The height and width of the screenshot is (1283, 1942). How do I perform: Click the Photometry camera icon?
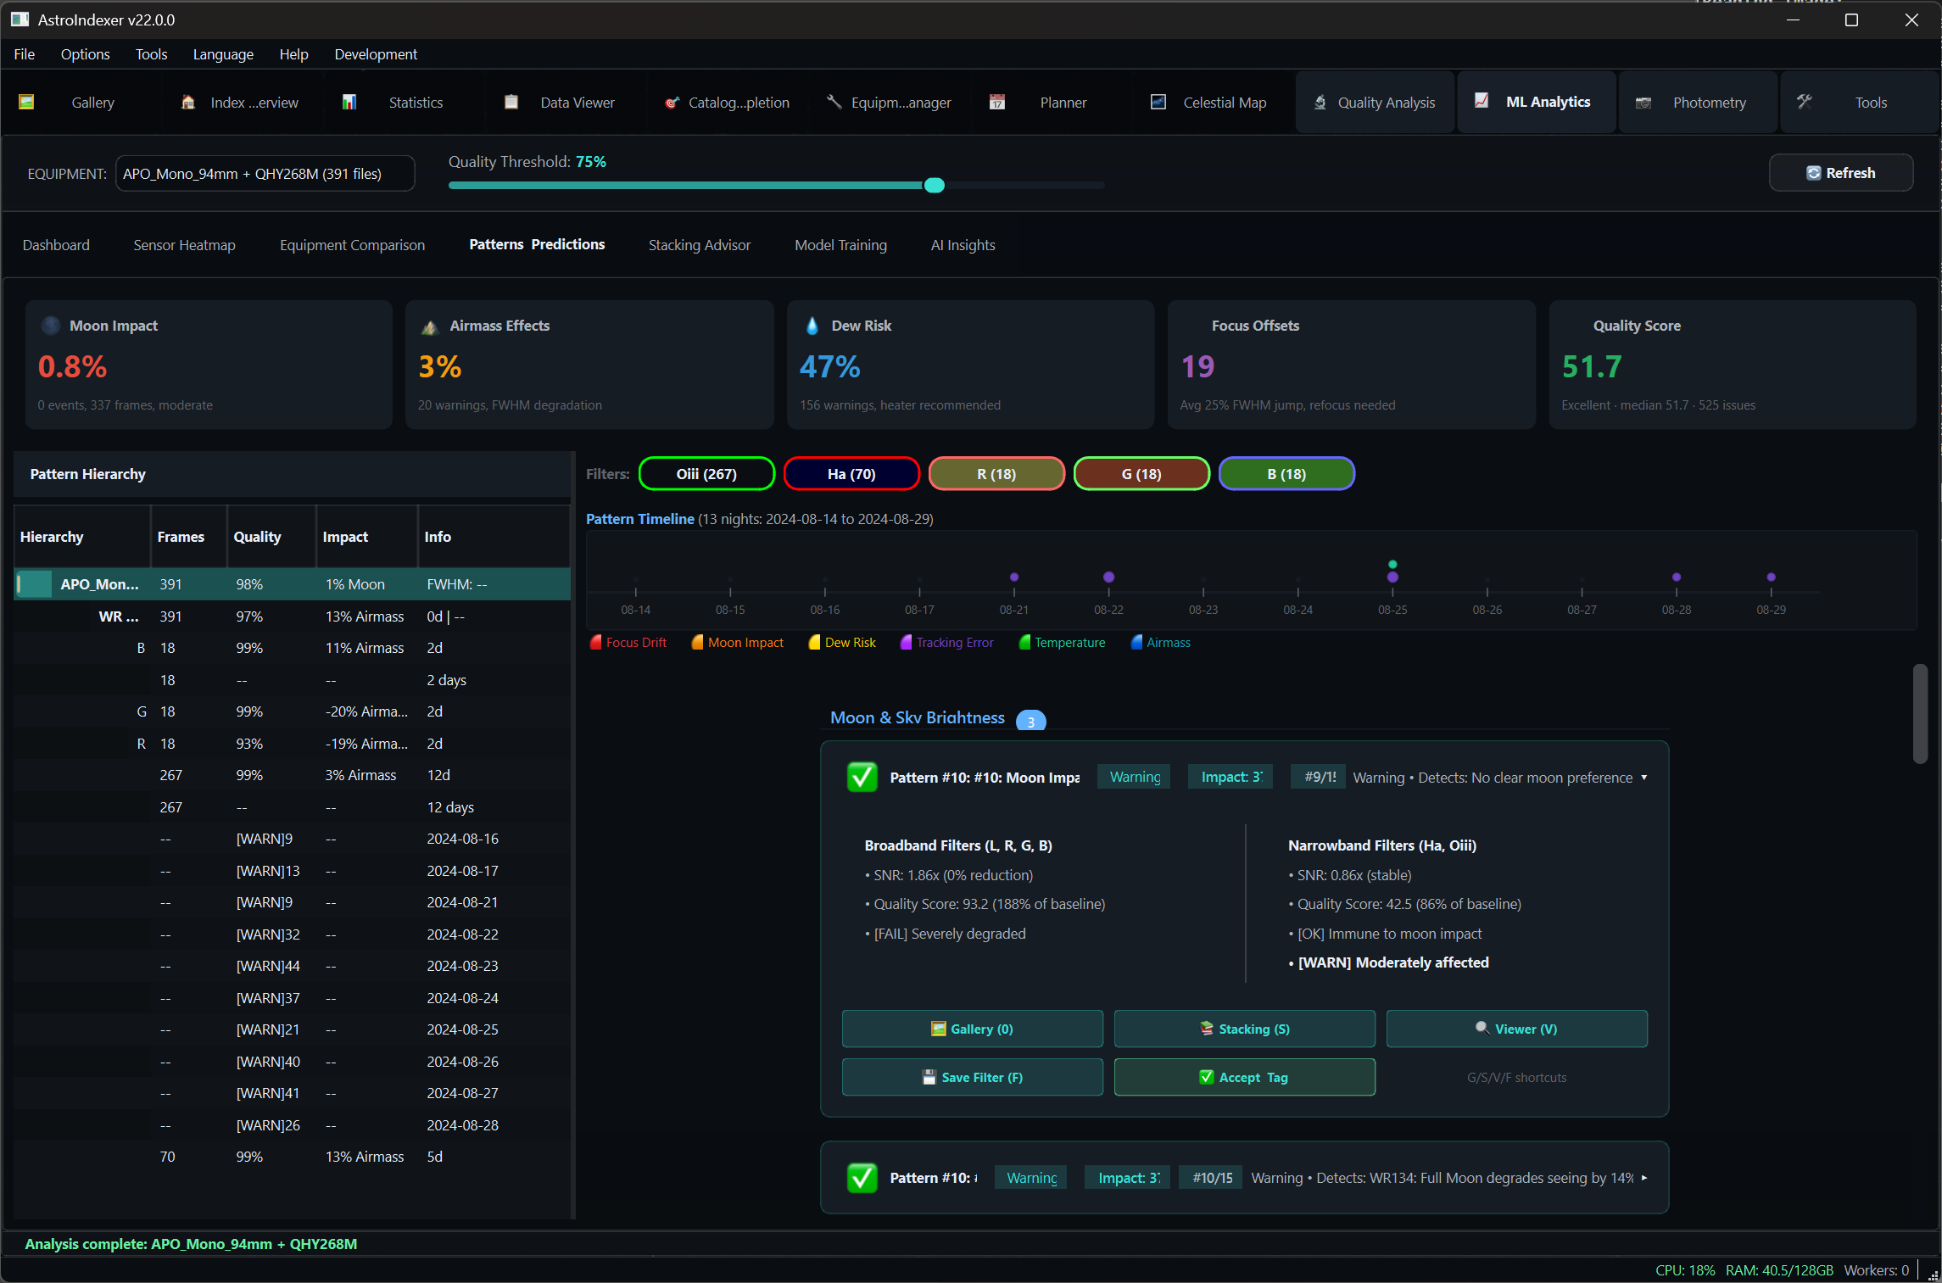pos(1643,102)
